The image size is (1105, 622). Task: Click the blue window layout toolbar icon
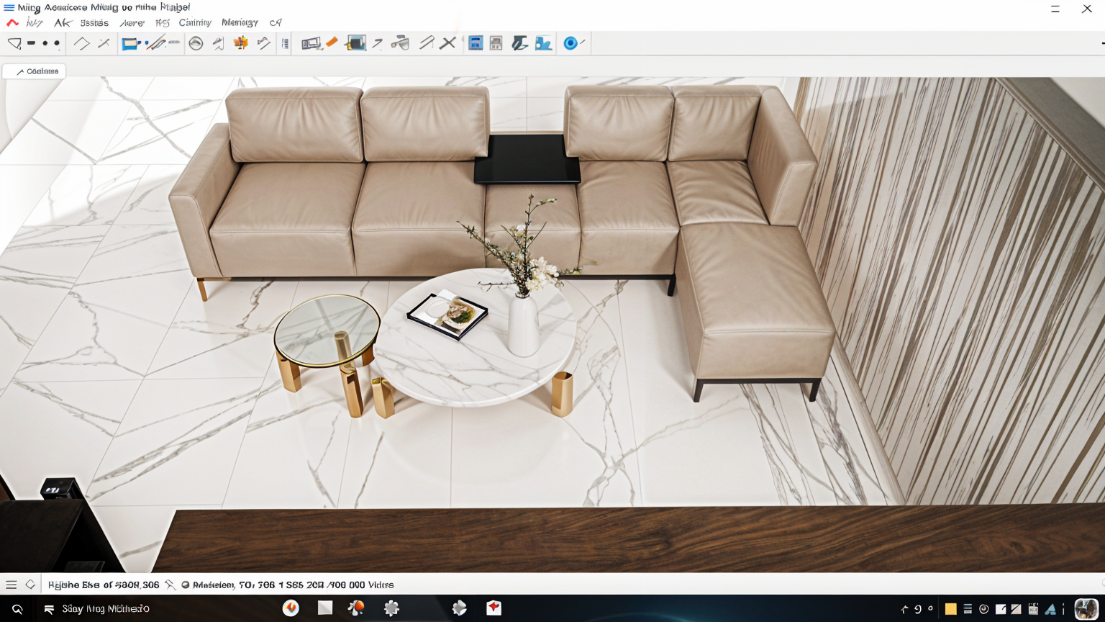(x=476, y=43)
